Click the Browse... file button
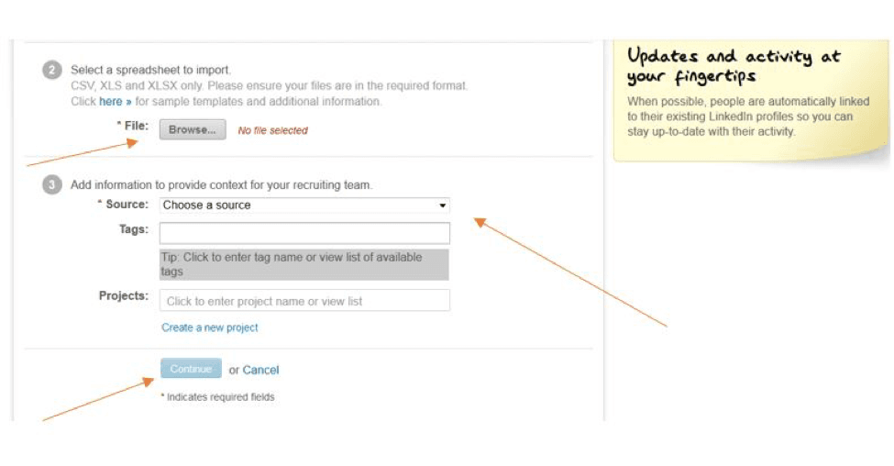This screenshot has width=894, height=466. [193, 129]
